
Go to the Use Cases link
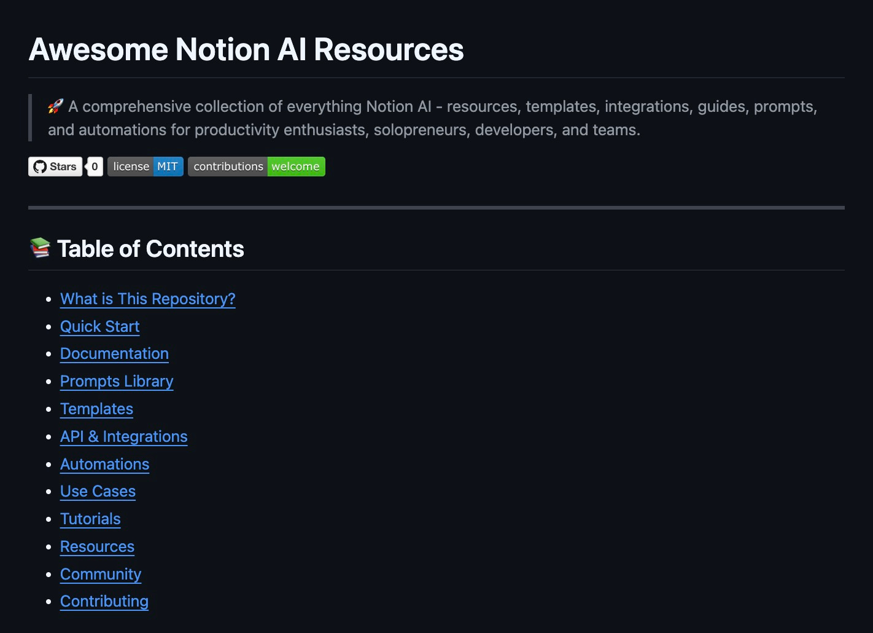coord(98,491)
